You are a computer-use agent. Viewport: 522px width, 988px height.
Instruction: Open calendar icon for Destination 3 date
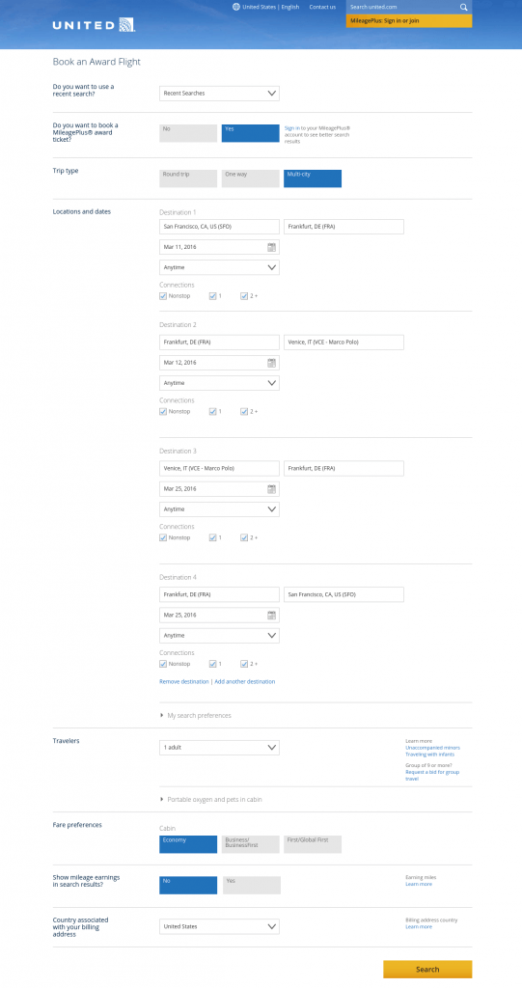(272, 489)
